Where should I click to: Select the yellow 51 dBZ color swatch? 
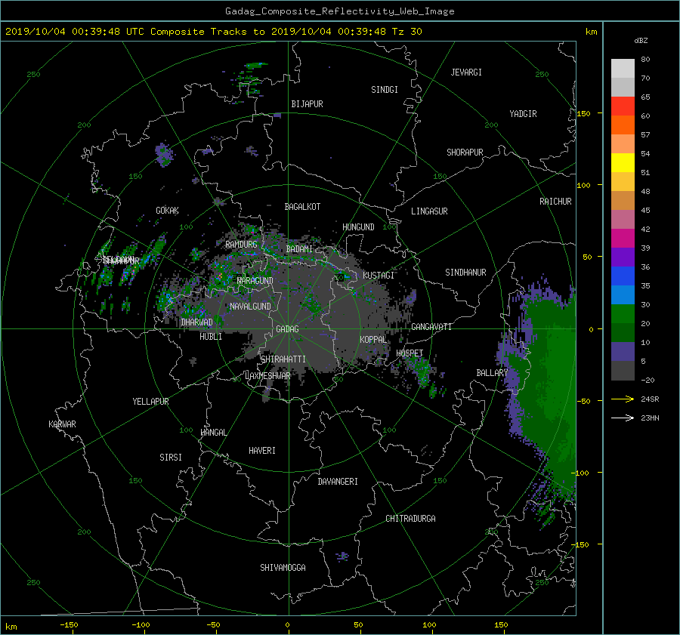[623, 162]
